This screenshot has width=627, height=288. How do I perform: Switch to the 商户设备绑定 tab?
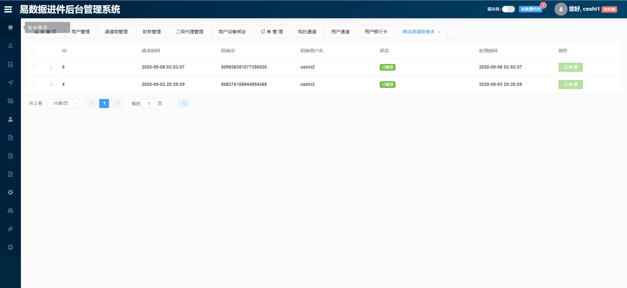[x=232, y=32]
